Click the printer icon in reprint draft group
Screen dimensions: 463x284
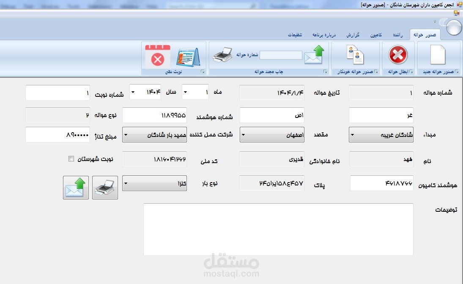click(222, 55)
